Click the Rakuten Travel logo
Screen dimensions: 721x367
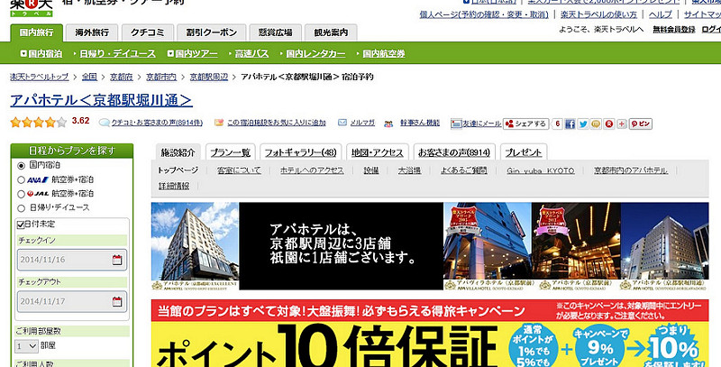coord(32,8)
